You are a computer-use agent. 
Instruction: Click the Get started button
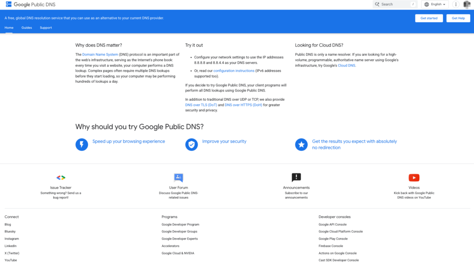(429, 18)
